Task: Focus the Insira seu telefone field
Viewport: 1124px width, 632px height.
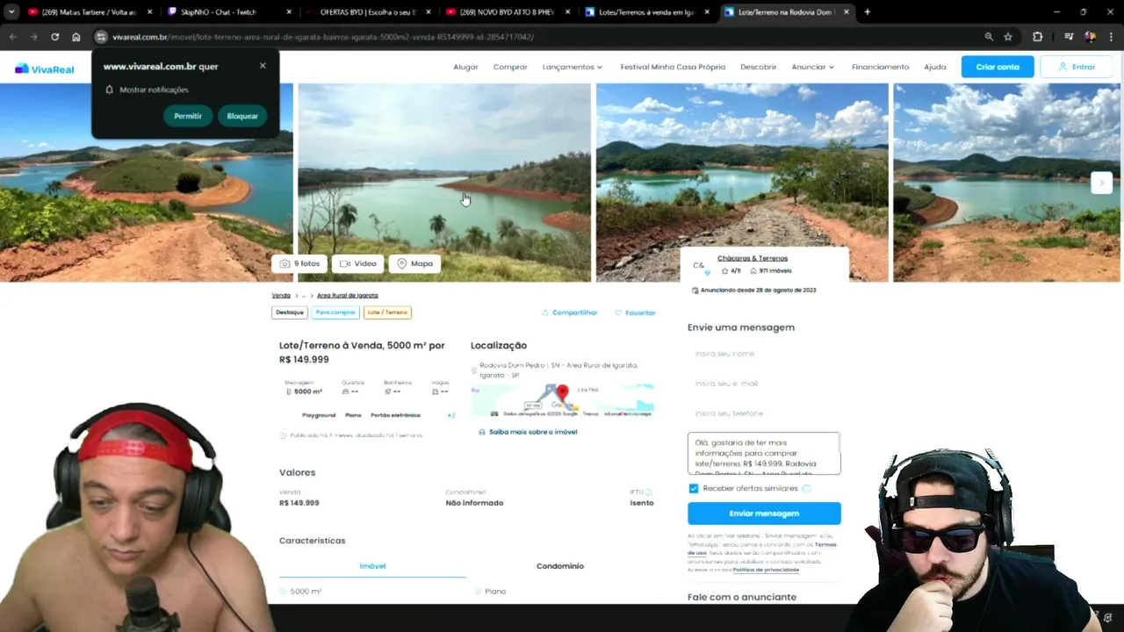Action: coord(764,413)
